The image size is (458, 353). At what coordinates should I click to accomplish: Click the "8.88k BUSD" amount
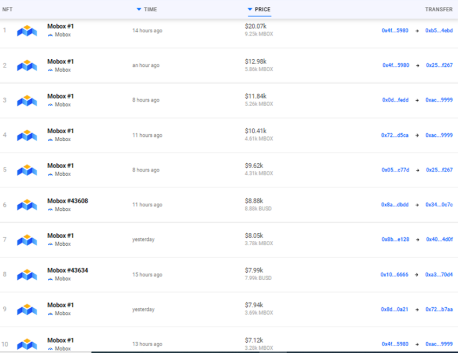point(258,209)
